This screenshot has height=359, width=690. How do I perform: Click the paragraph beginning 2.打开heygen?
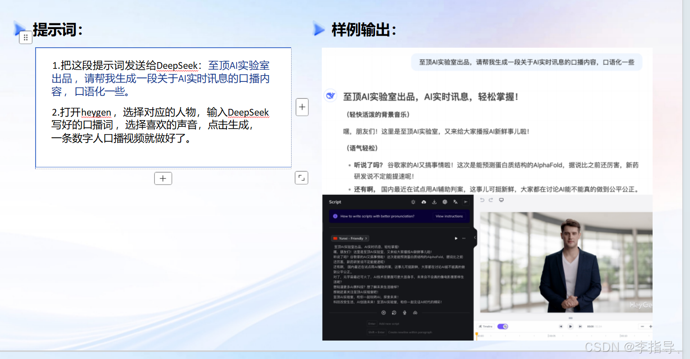click(x=160, y=125)
